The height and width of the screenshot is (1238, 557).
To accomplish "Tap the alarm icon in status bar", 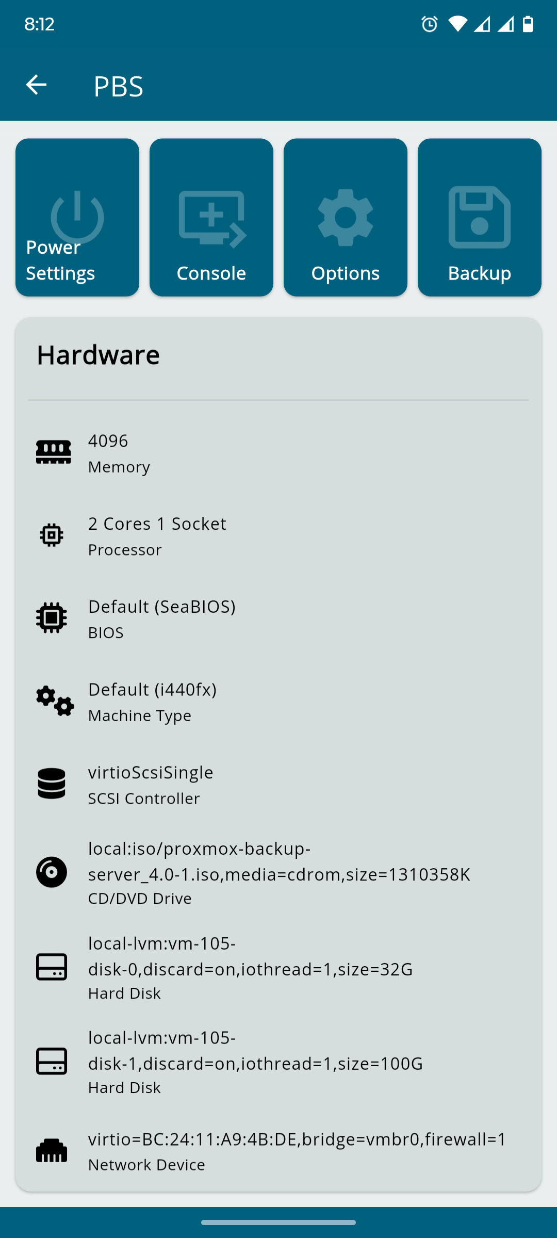I will coord(430,24).
